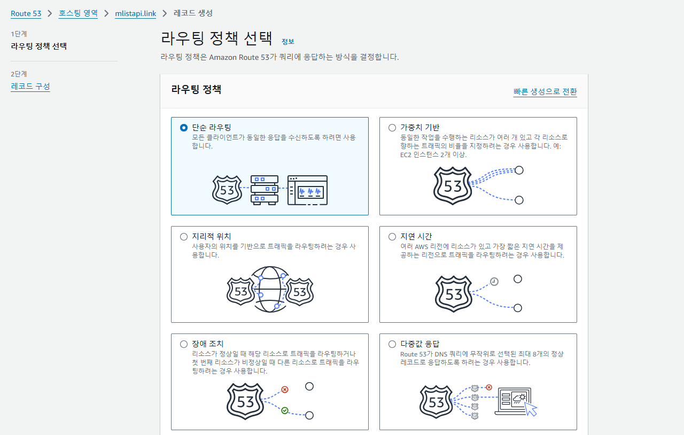684x435 pixels.
Task: Switch to 빠른 생성으로 전환 mode
Action: (x=545, y=91)
